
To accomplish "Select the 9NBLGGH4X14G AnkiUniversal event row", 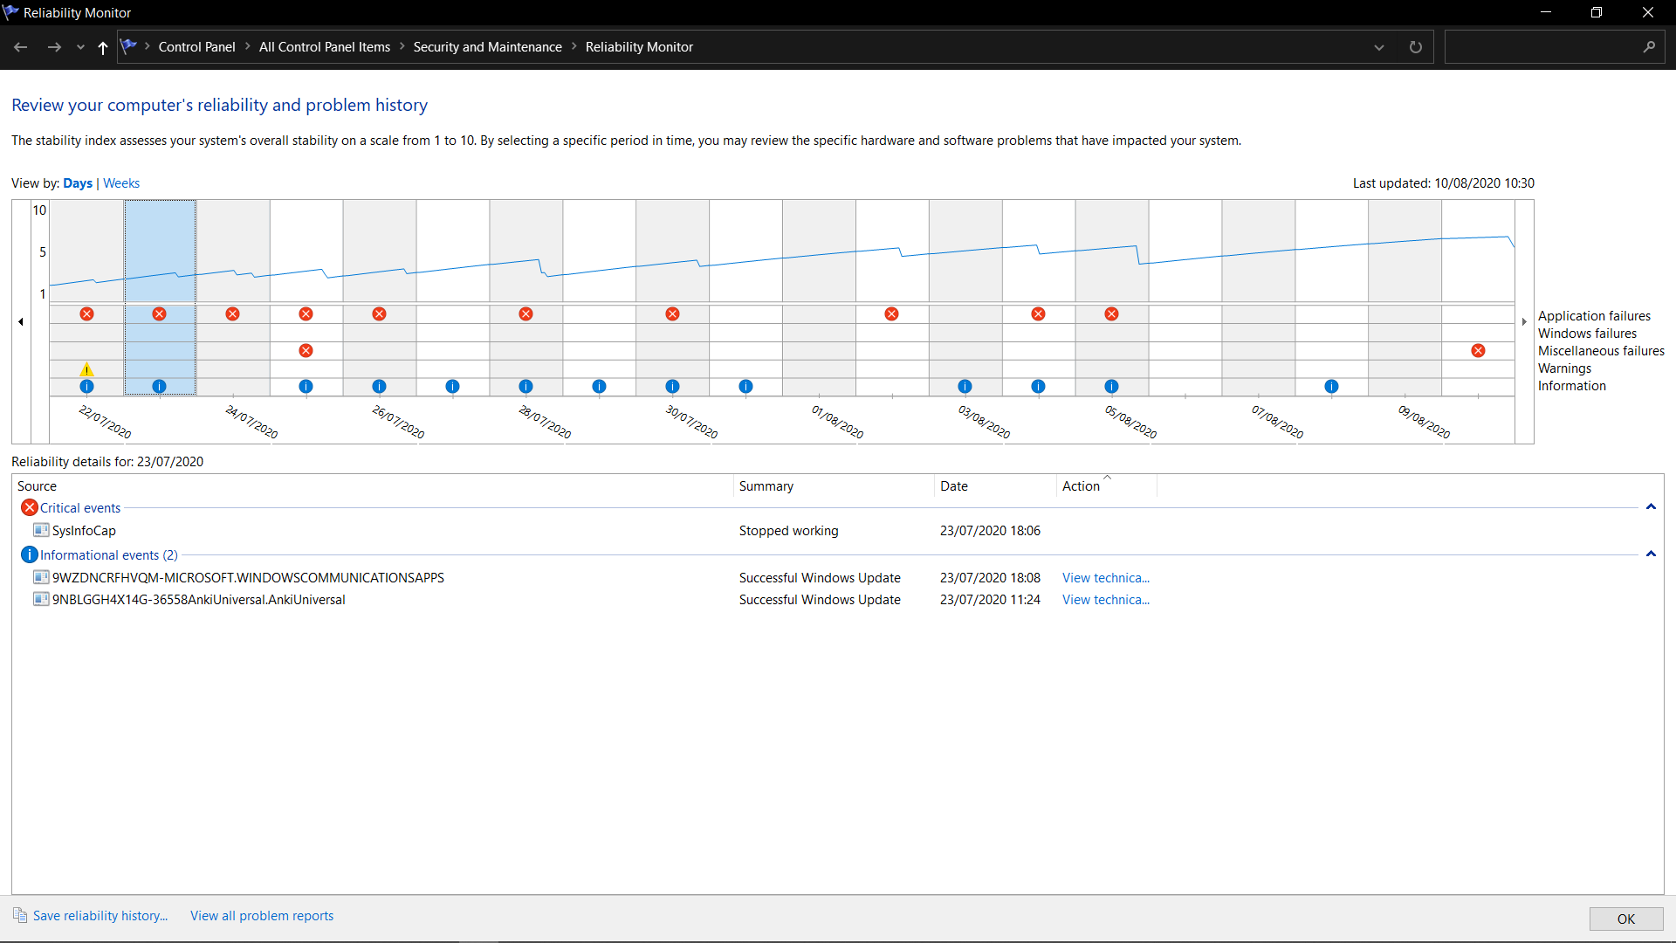I will pyautogui.click(x=838, y=600).
